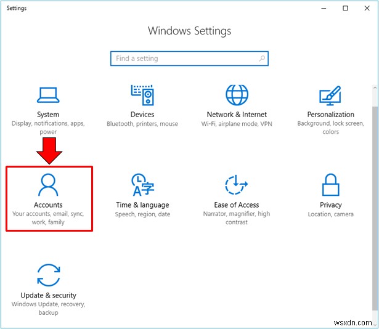
Task: Open the Time & language clock icon
Action: [142, 185]
